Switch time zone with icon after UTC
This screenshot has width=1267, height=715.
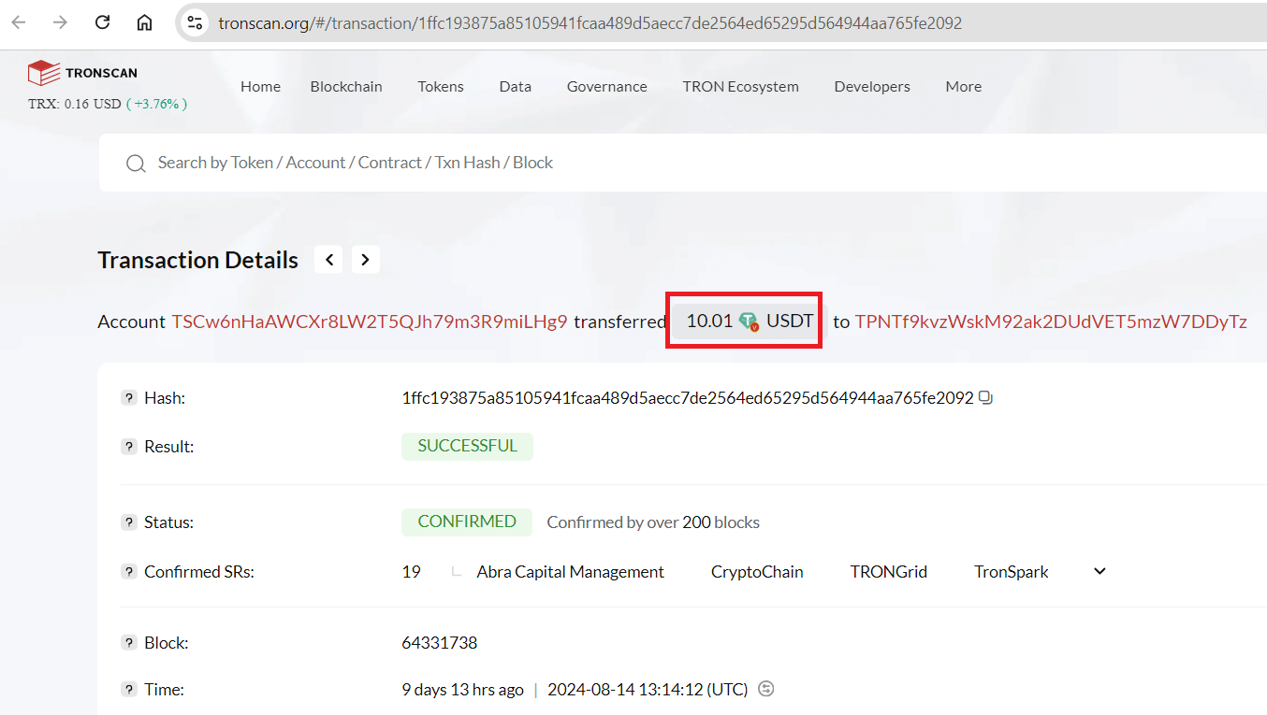(766, 690)
